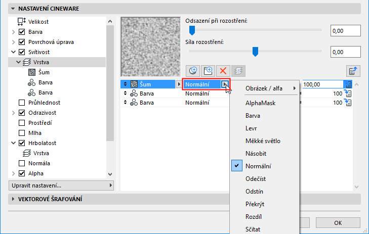Enable the Normála checkbox
Screen dimensions: 369x234
22,163
